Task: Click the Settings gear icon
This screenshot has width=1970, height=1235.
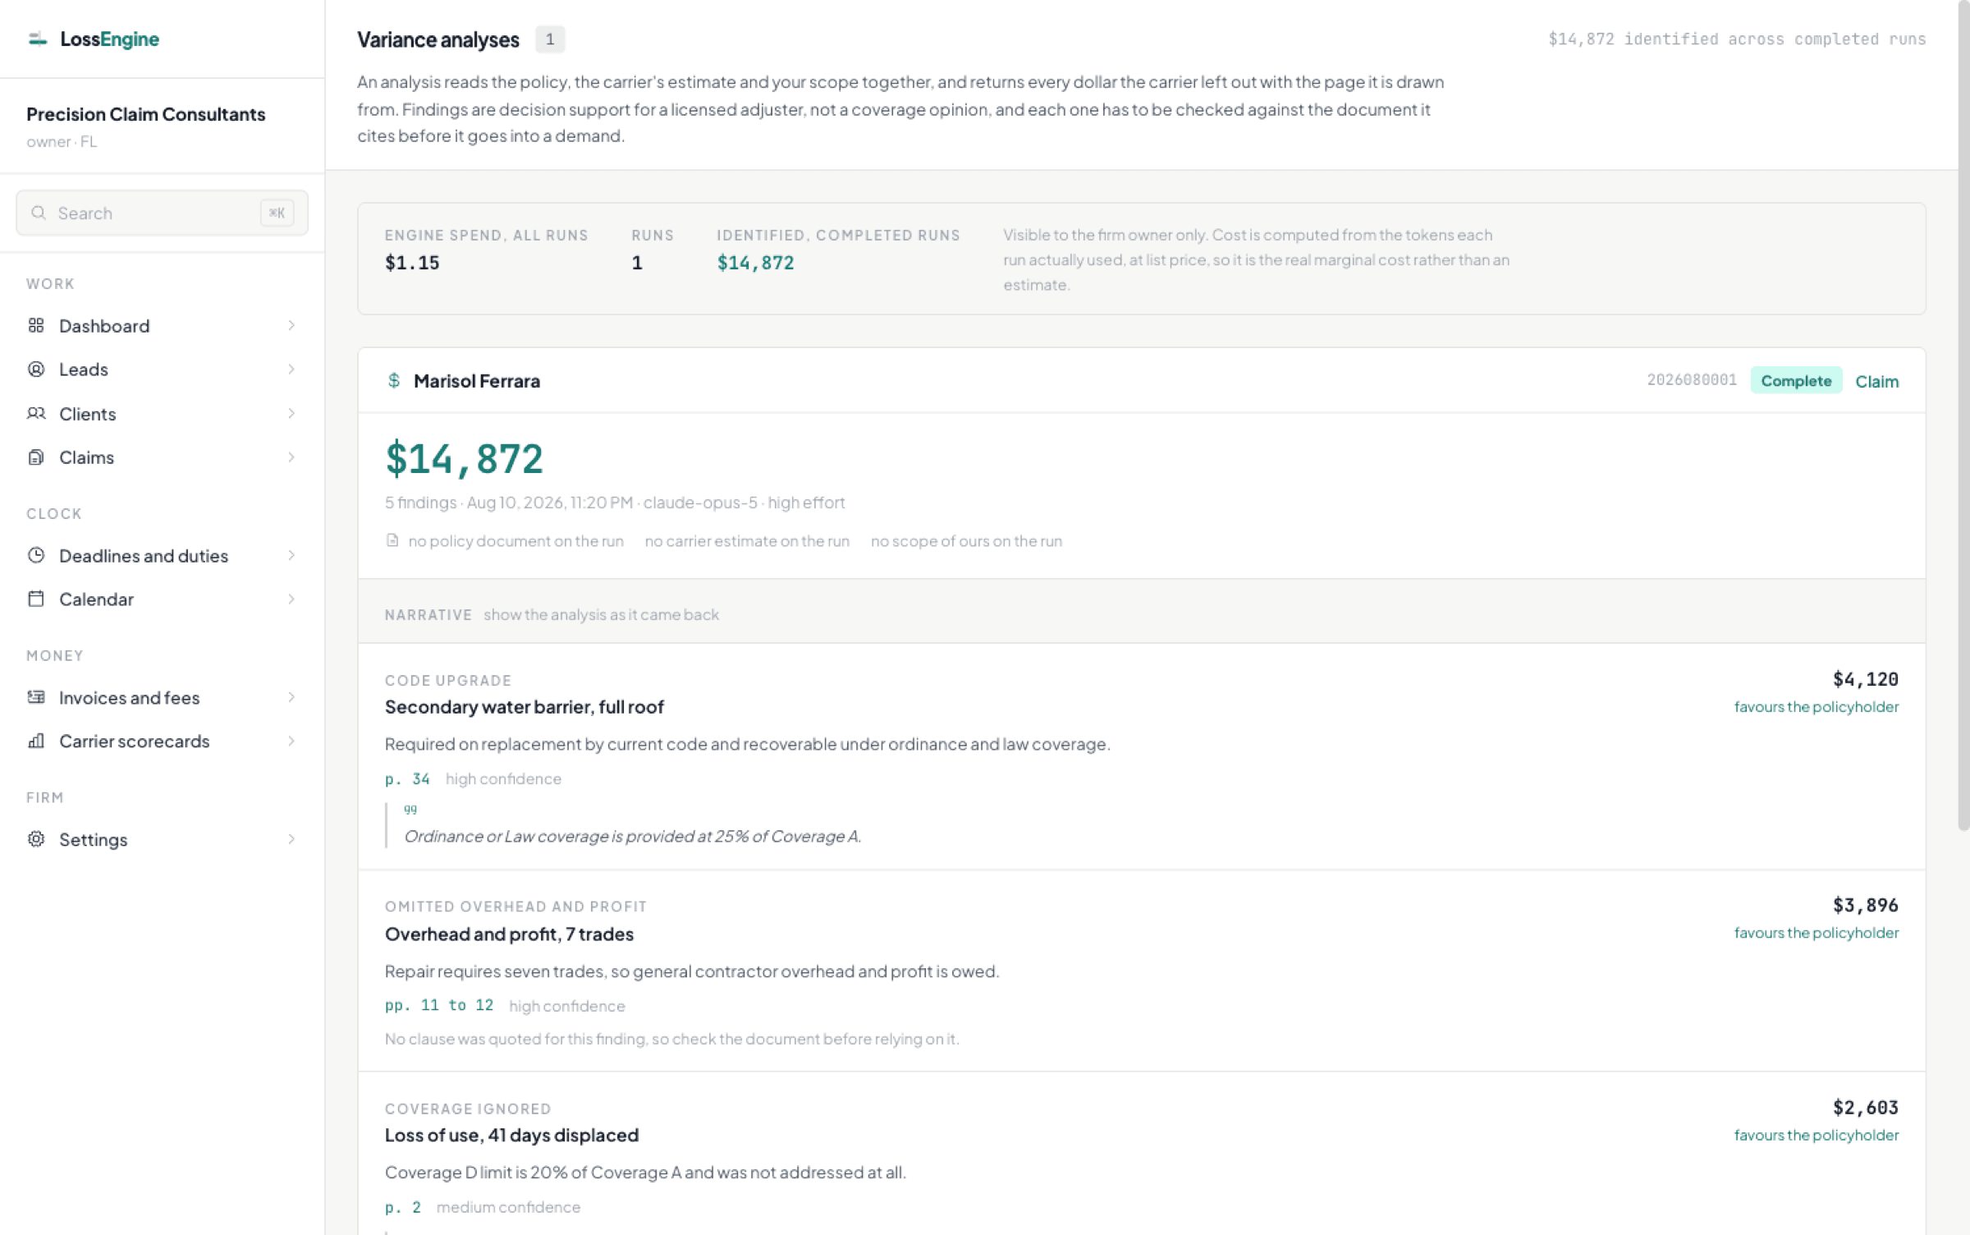Action: [x=36, y=840]
